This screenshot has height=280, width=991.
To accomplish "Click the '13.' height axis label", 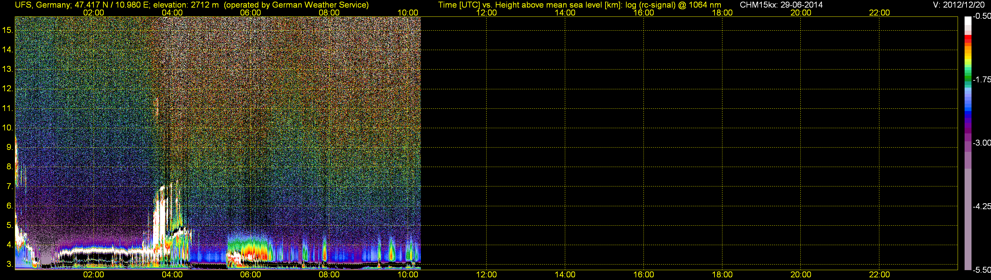I will tap(8, 69).
